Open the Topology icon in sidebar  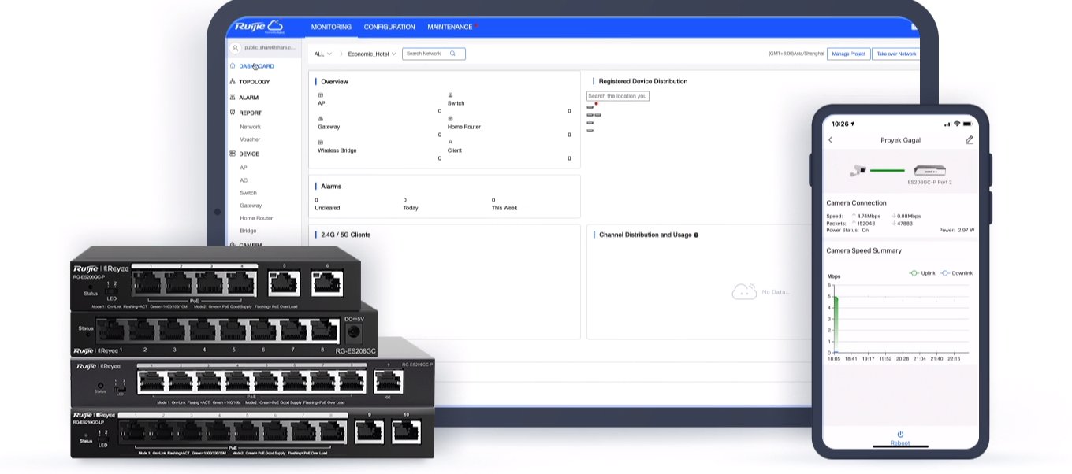233,82
